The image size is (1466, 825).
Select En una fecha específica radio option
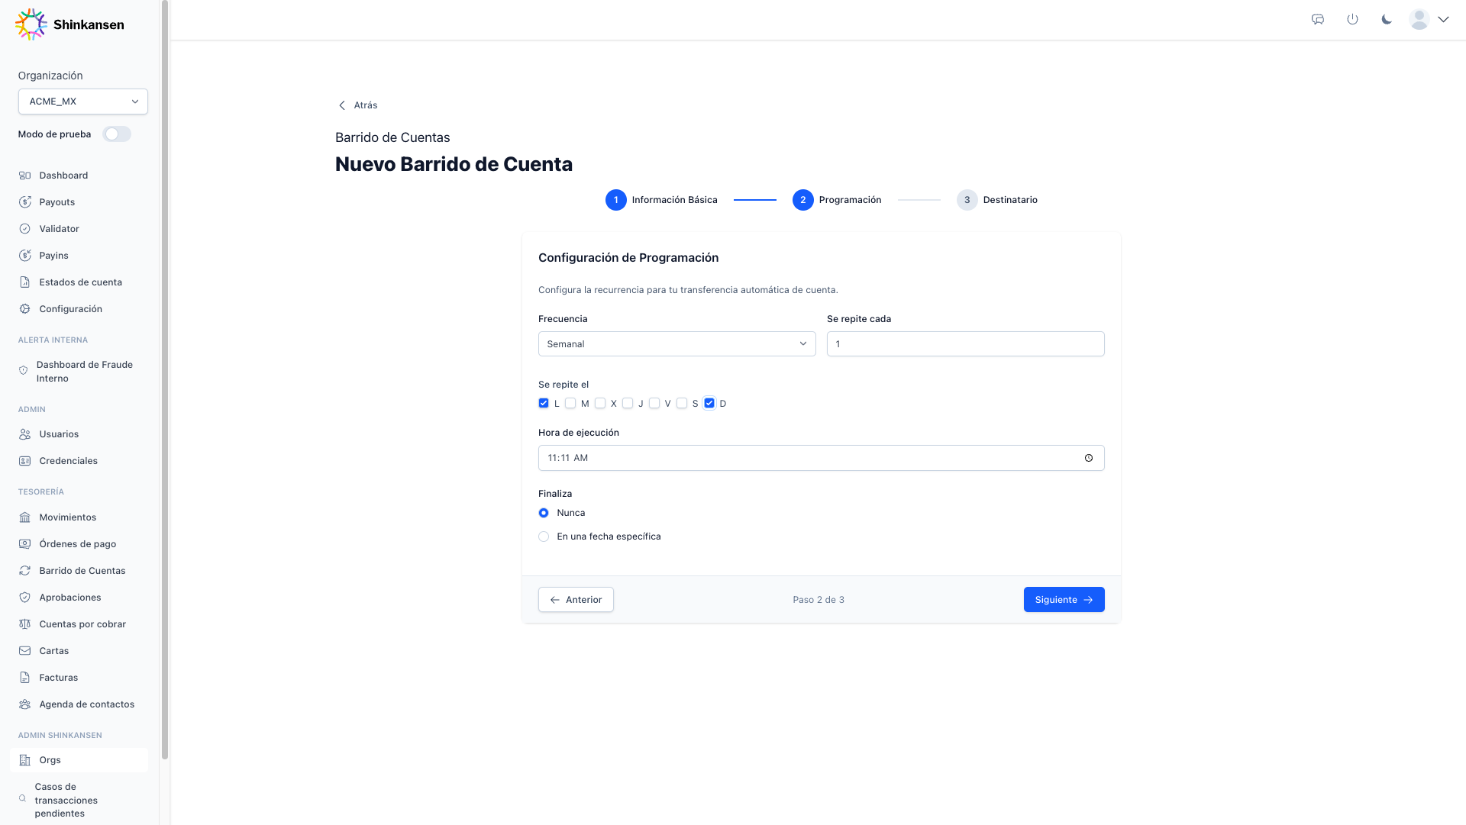coord(544,537)
